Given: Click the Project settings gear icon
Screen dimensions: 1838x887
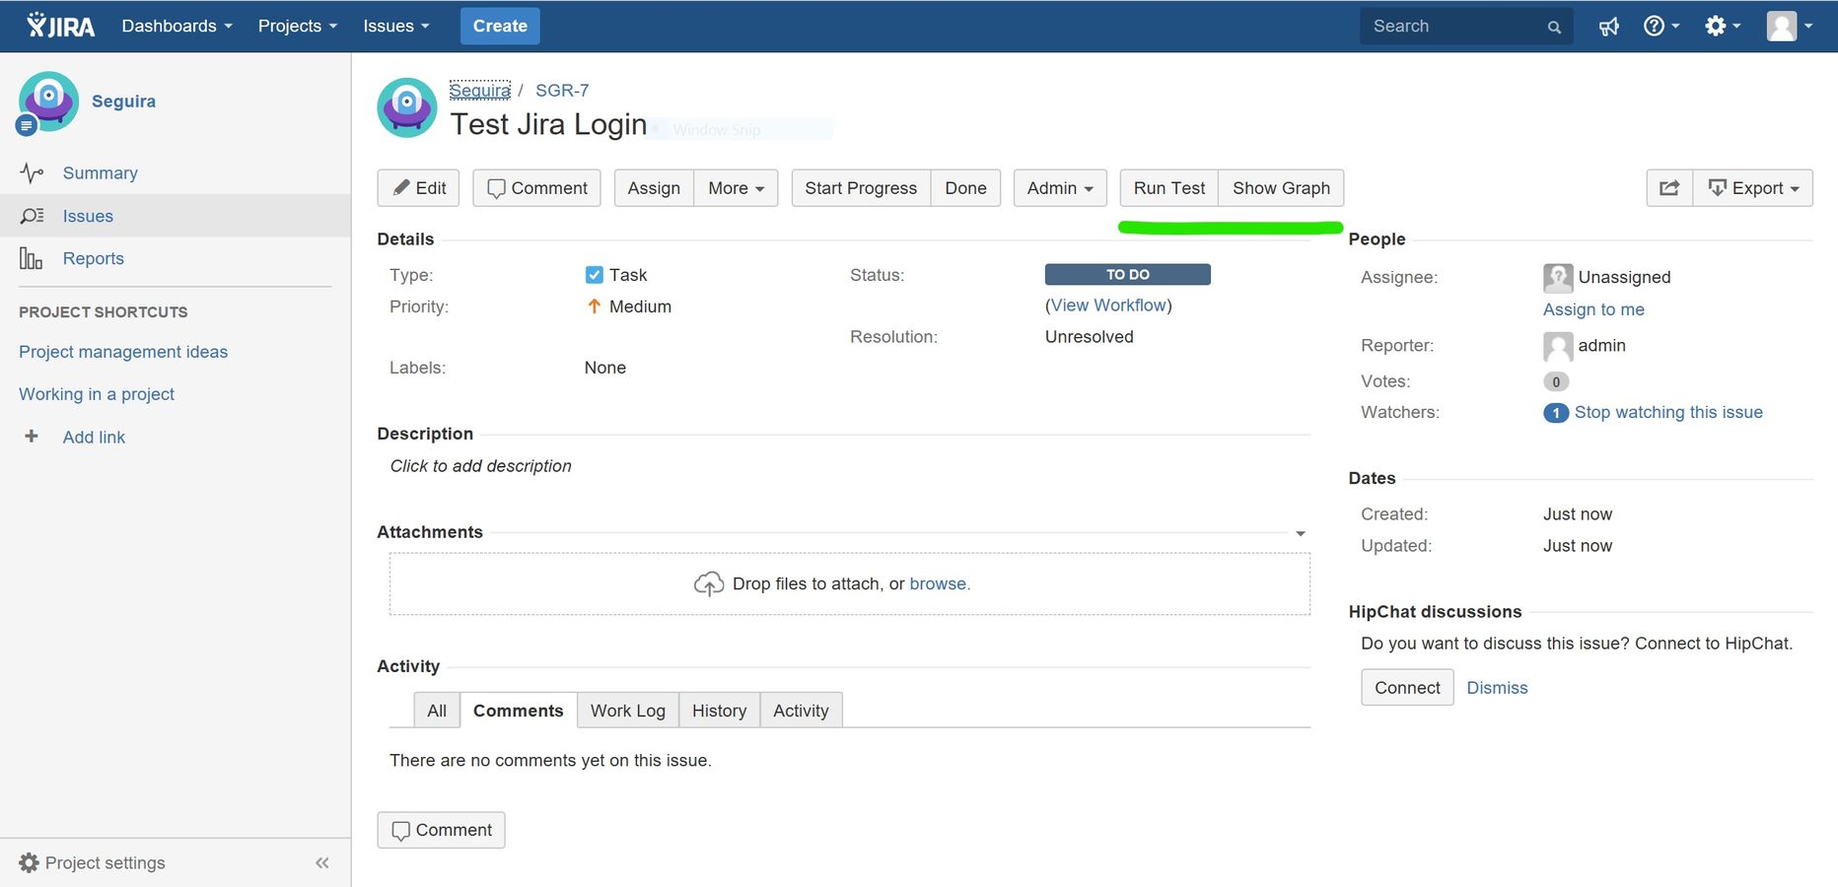Looking at the screenshot, I should point(30,862).
